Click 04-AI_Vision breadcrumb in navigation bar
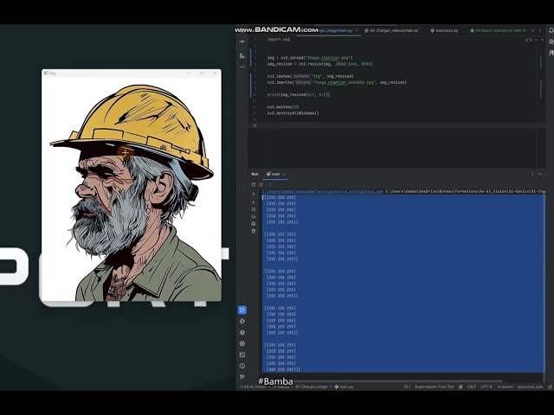The width and height of the screenshot is (554, 415). (254, 386)
